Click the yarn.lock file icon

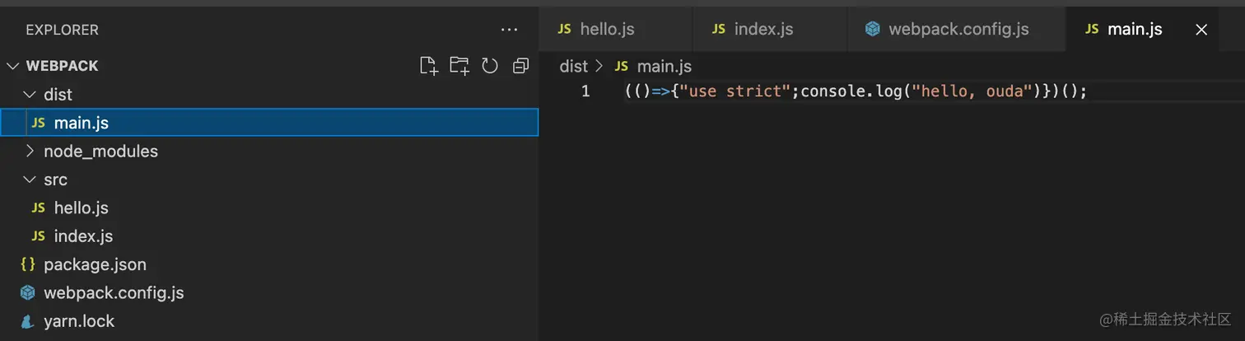[x=28, y=321]
